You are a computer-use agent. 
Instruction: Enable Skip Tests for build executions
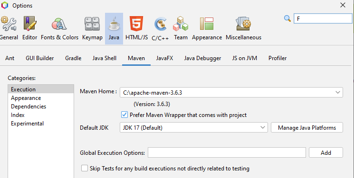85,168
